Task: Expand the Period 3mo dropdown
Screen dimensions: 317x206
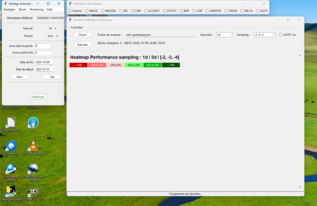Action: pos(52,36)
